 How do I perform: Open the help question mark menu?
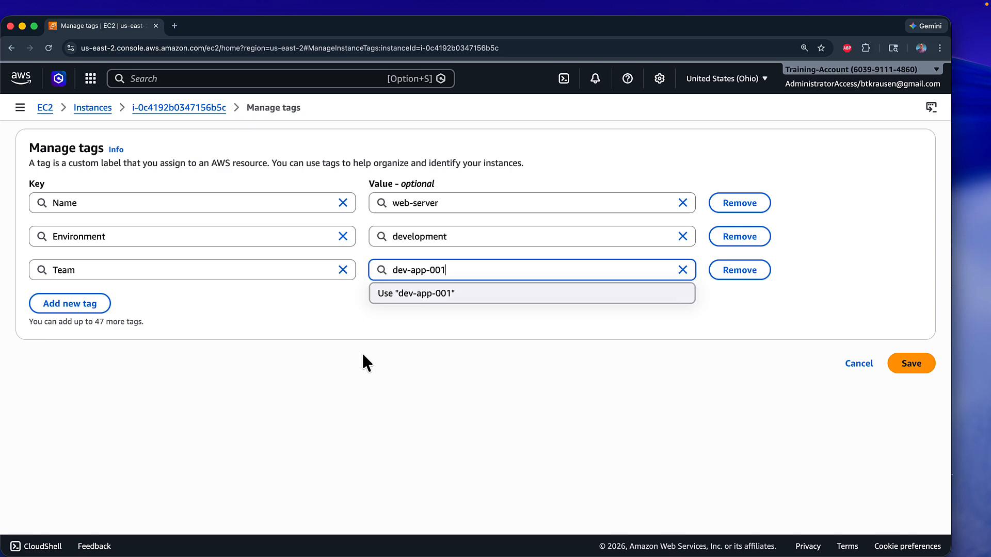tap(627, 78)
